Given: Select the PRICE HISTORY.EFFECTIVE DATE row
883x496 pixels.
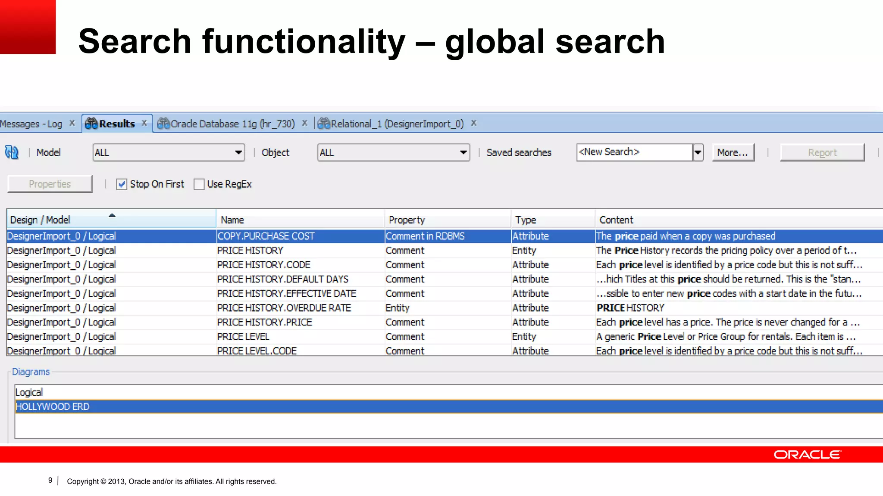Looking at the screenshot, I should pos(445,294).
